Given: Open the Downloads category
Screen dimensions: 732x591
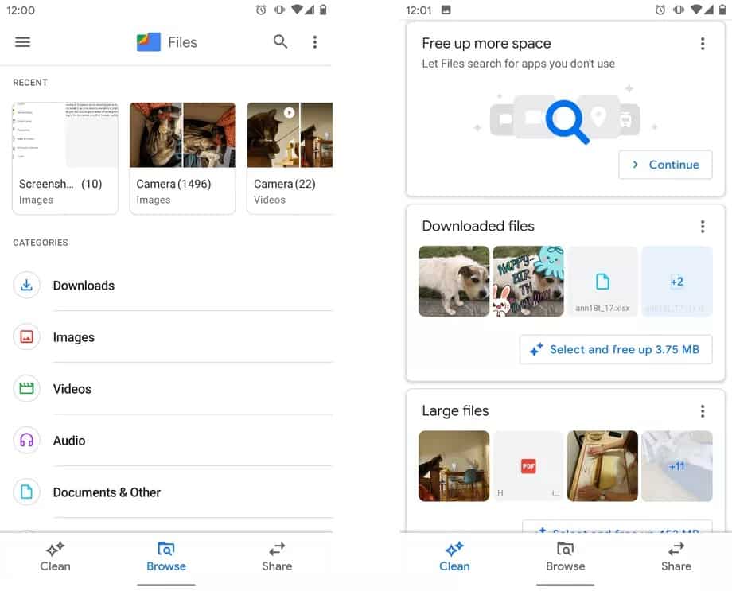Looking at the screenshot, I should pyautogui.click(x=173, y=286).
